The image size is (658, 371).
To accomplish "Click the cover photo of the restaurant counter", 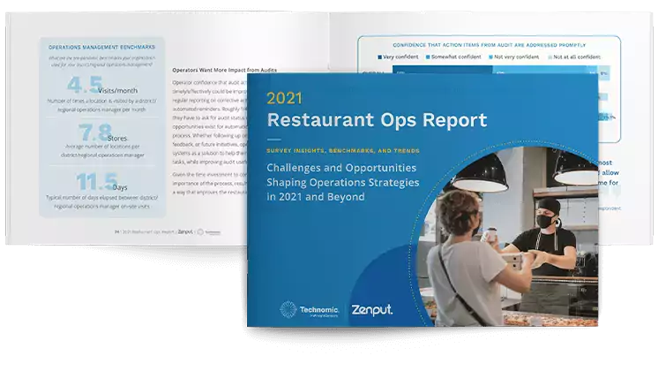I will [x=505, y=235].
